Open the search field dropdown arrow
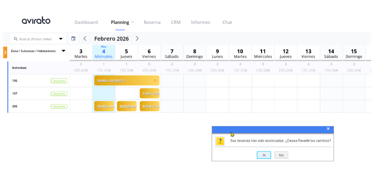378x170 pixels. tap(61, 39)
